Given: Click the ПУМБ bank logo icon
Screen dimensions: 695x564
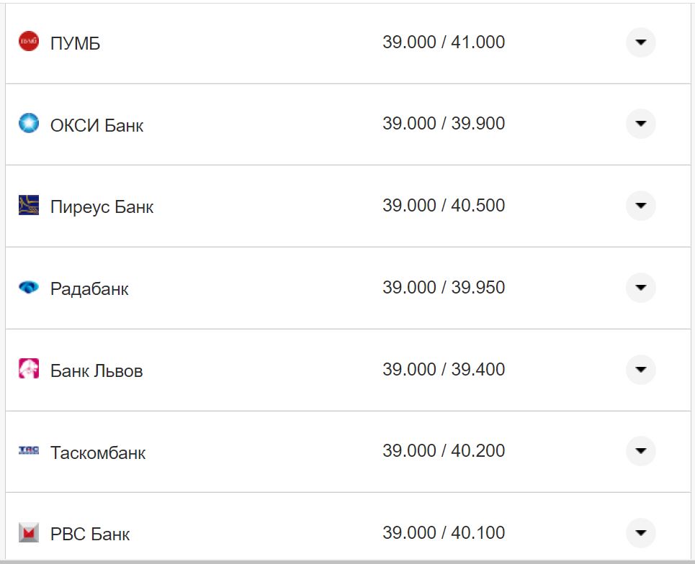Looking at the screenshot, I should 29,42.
